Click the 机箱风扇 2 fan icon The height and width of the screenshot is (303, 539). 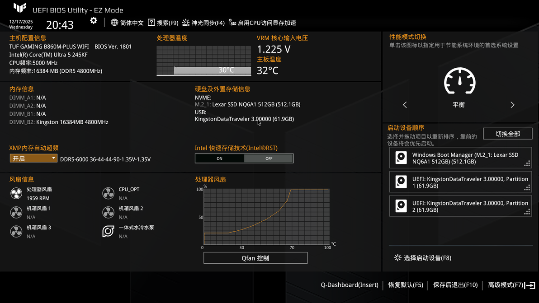[108, 213]
